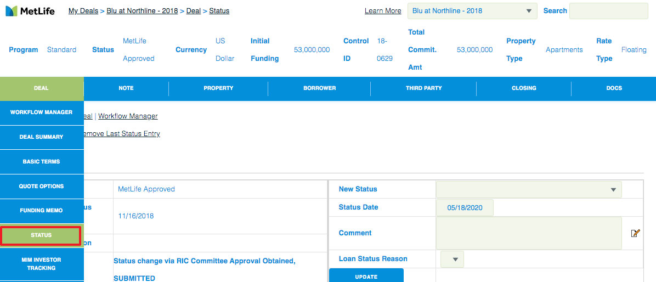656x282 pixels.
Task: Click the Rate Type Floating value
Action: pos(634,50)
